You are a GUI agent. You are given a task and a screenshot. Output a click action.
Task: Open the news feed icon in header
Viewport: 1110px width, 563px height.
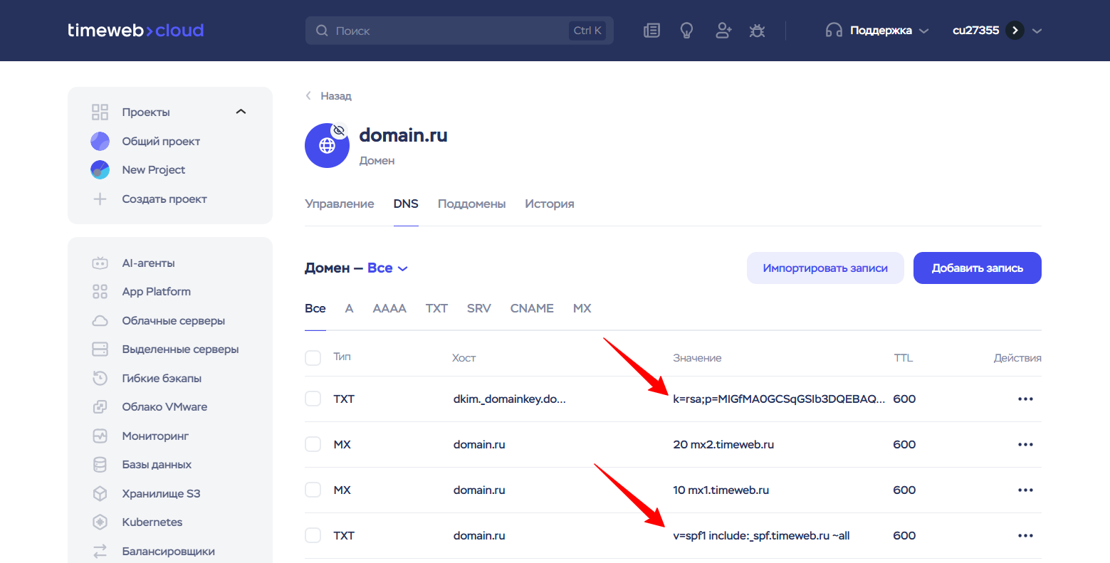pos(651,31)
